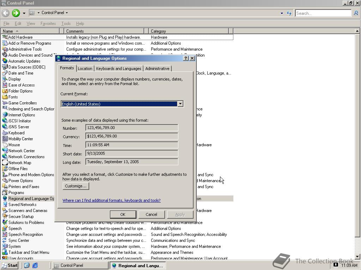Click the list's scroll down arrow
The width and height of the screenshot is (361, 270).
pyautogui.click(x=357, y=256)
